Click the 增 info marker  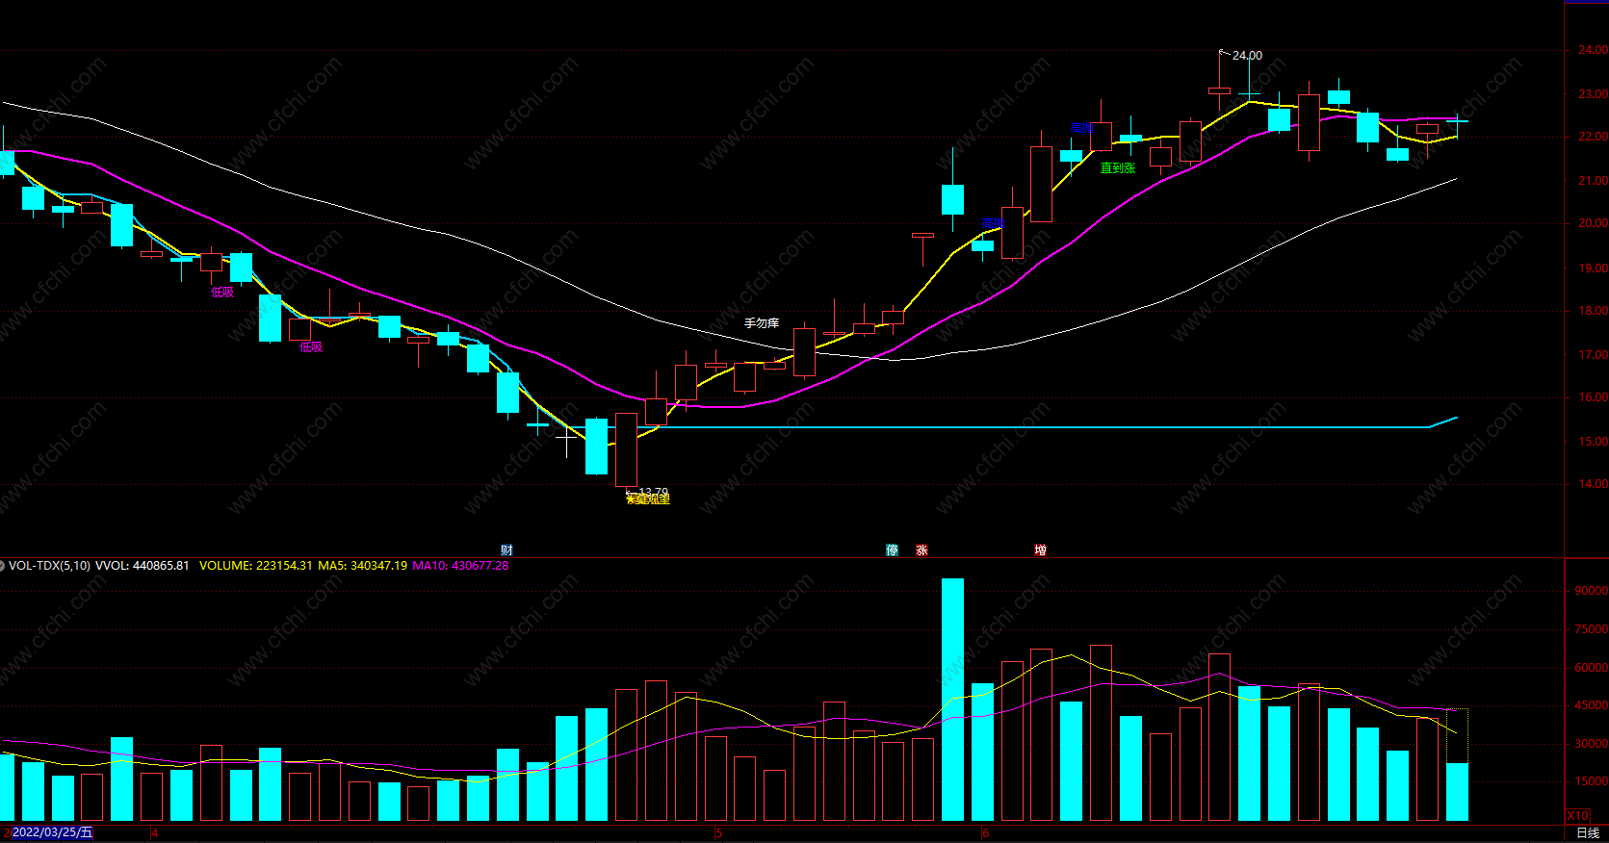click(x=1040, y=550)
